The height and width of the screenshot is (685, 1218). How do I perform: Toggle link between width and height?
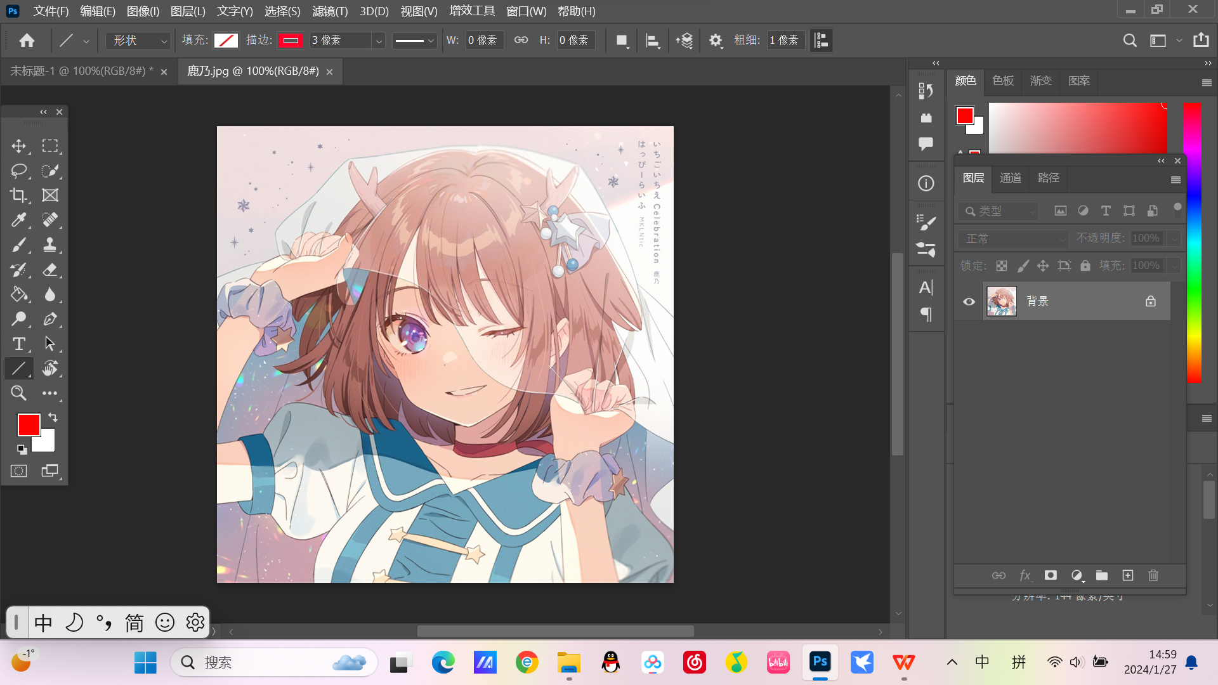coord(521,40)
